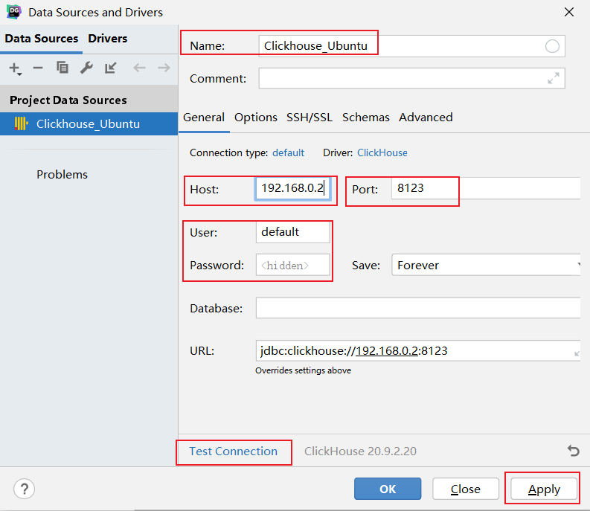590x511 pixels.
Task: Open the Advanced tab
Action: click(426, 118)
